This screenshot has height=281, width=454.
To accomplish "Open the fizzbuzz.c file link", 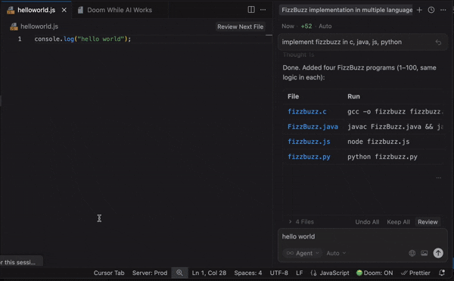I will coord(307,111).
